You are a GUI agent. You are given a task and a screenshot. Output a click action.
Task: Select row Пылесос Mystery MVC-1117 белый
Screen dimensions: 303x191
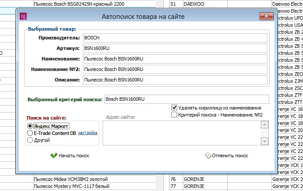pos(94,186)
